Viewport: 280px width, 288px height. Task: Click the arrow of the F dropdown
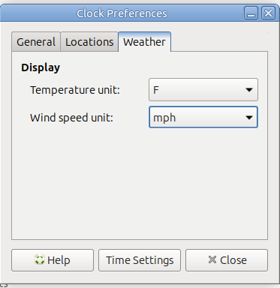point(249,90)
